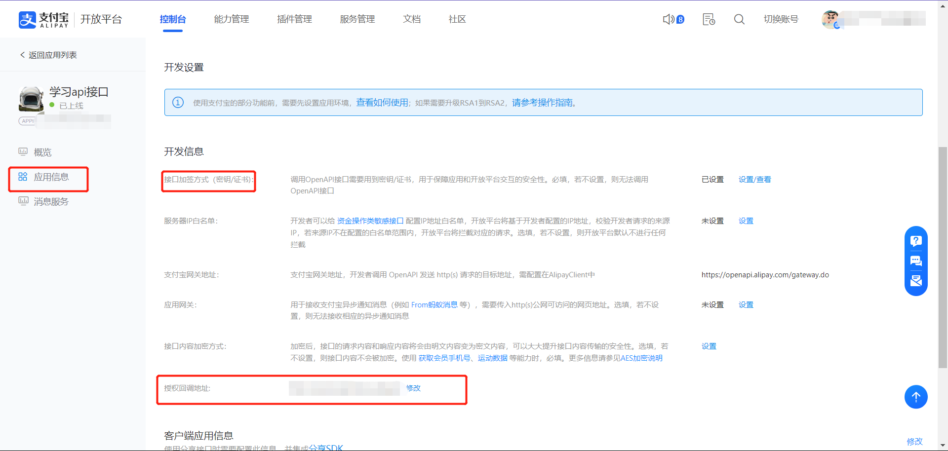Click 设置 for 服务器IP白名单
Viewport: 948px width, 451px height.
746,221
